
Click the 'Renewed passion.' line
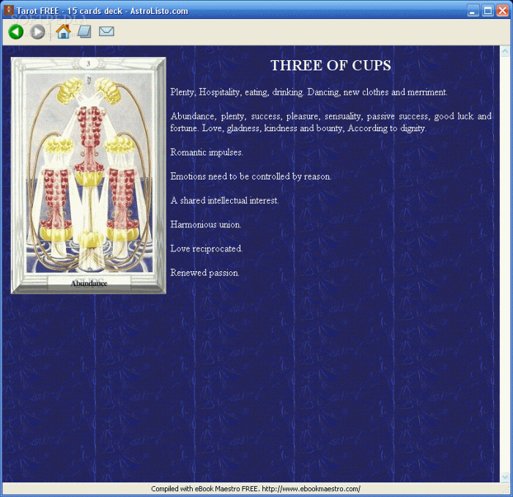click(204, 273)
